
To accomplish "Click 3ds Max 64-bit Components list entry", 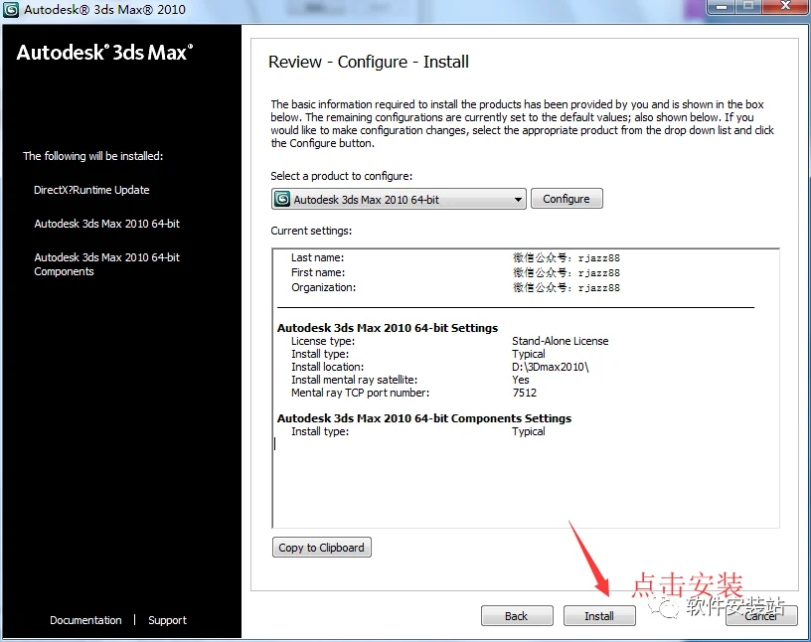I will pyautogui.click(x=107, y=264).
